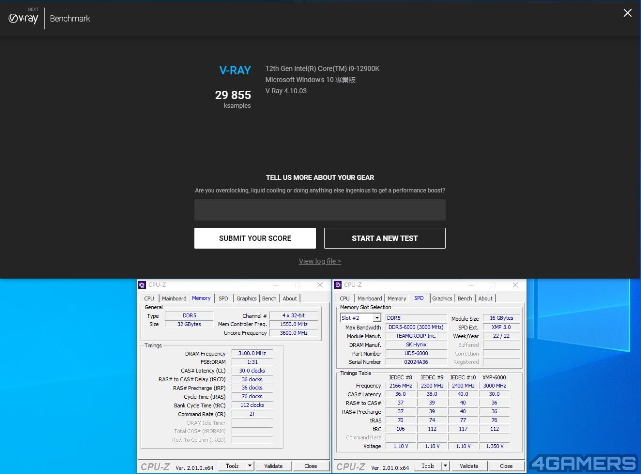
Task: Close left CPU-Z window with title X
Action: pyautogui.click(x=319, y=285)
